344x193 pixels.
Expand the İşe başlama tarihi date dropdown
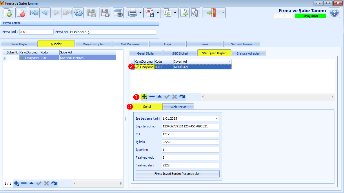pyautogui.click(x=216, y=118)
